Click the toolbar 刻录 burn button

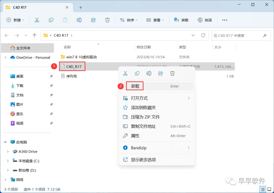coord(205,20)
